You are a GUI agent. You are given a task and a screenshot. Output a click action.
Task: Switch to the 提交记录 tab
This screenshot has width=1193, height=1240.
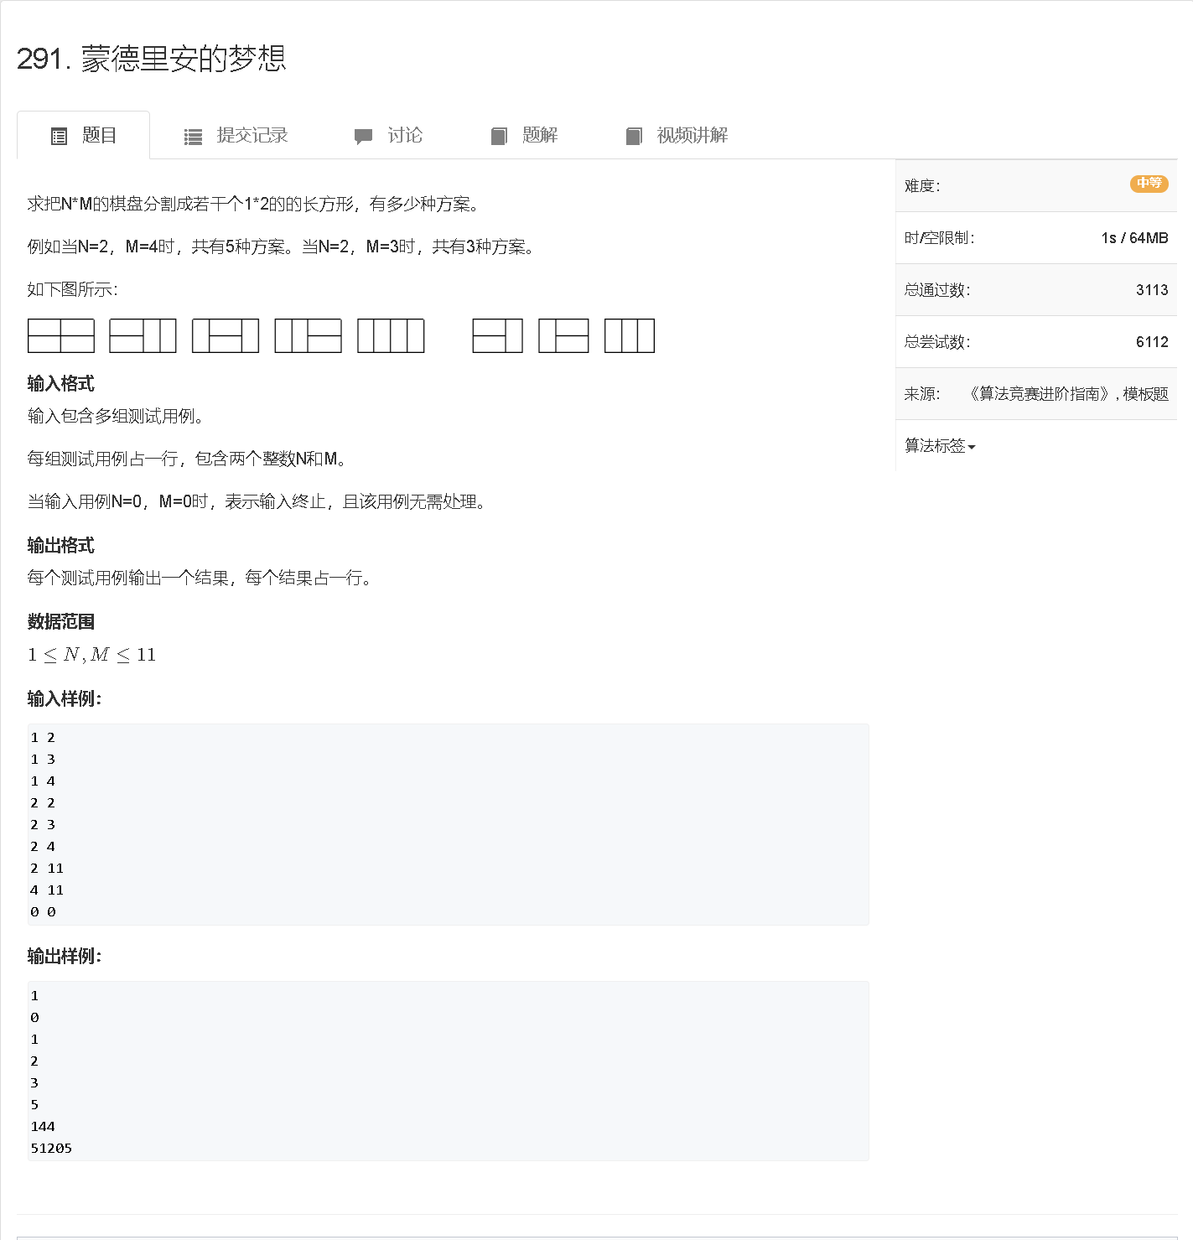(x=236, y=135)
